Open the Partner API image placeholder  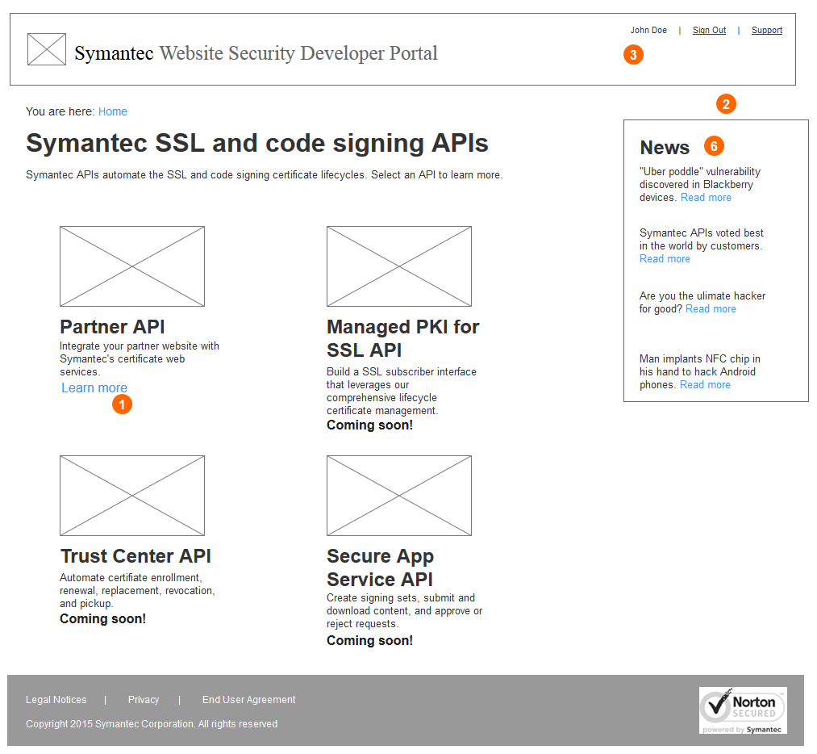click(x=132, y=266)
